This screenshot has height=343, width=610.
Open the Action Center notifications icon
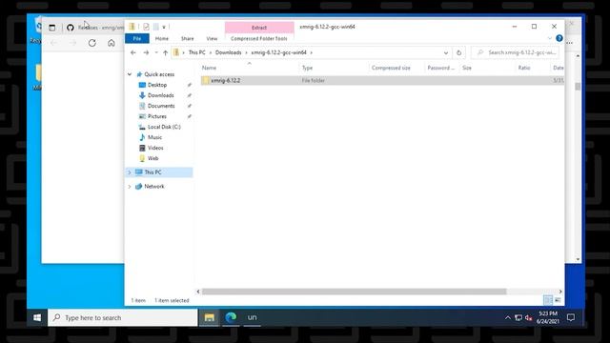[571, 317]
